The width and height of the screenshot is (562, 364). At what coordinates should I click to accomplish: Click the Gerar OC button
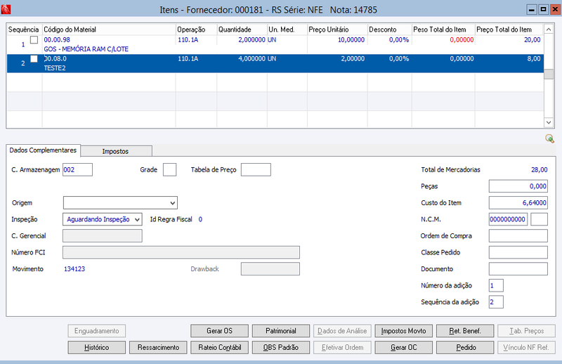(x=403, y=347)
